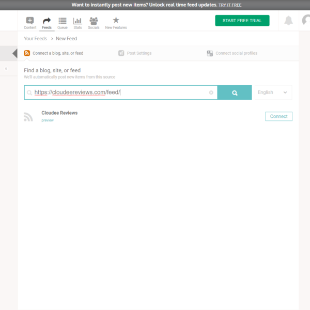This screenshot has height=310, width=310.
Task: Click Connect for Cloudee Reviews
Action: (278, 116)
